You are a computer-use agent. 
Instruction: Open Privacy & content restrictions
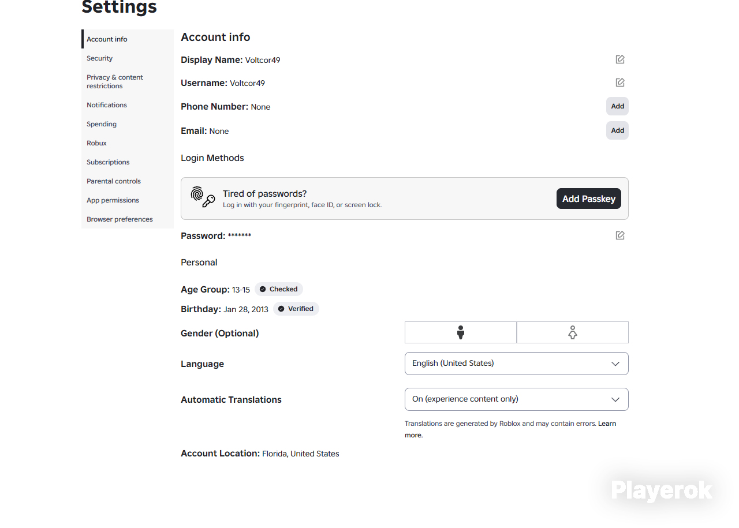point(128,81)
